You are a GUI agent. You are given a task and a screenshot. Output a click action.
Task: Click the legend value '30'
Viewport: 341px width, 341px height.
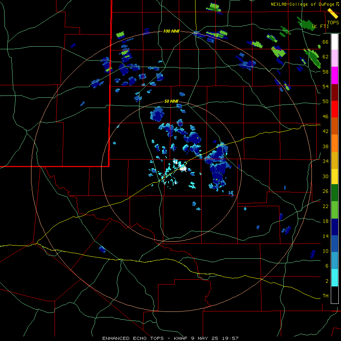325,176
